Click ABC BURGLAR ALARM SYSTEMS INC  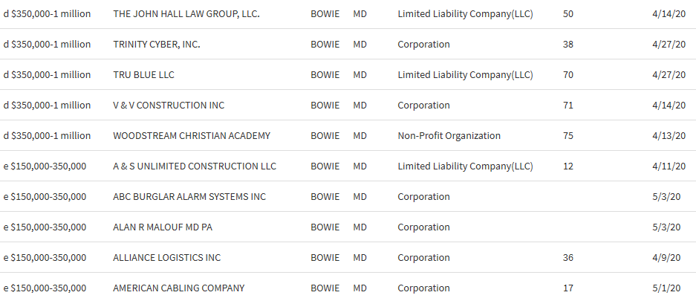click(189, 197)
